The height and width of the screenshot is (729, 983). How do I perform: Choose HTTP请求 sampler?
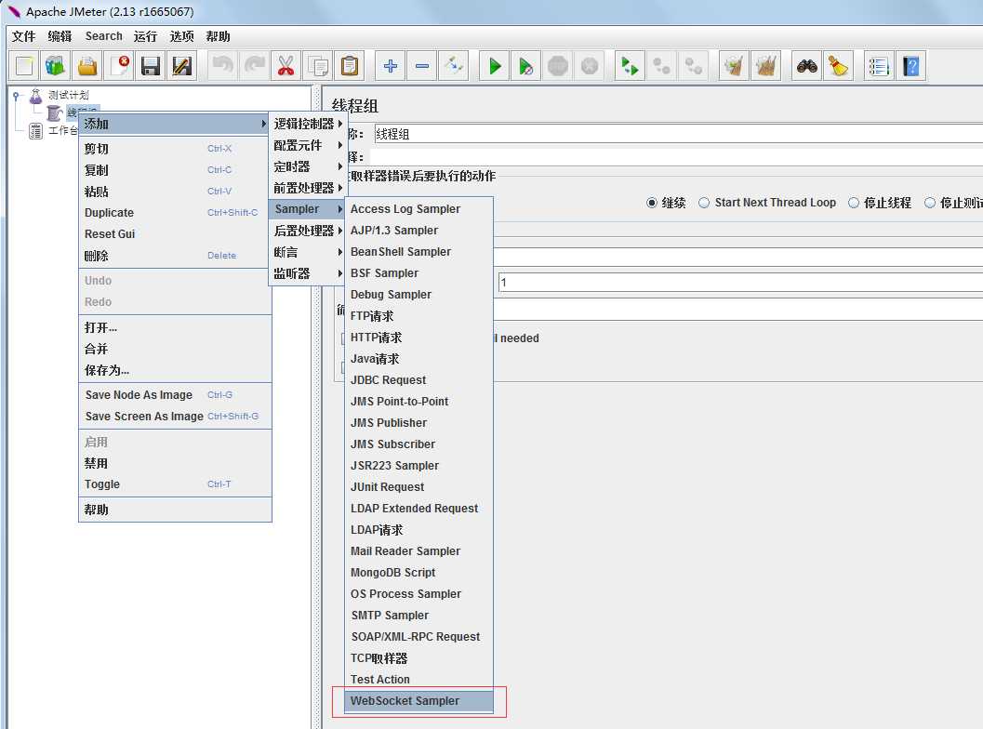coord(418,338)
